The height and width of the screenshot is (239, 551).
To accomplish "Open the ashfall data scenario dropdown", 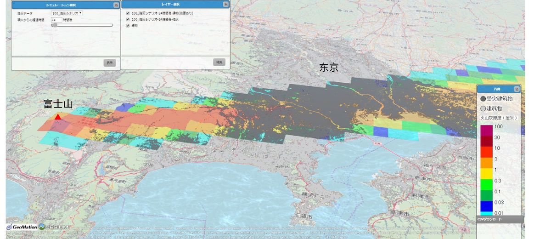I will [67, 13].
